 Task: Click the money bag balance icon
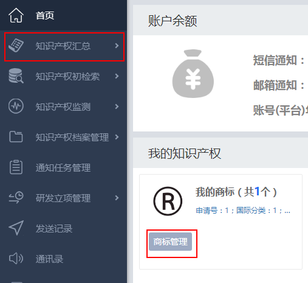pos(193,74)
